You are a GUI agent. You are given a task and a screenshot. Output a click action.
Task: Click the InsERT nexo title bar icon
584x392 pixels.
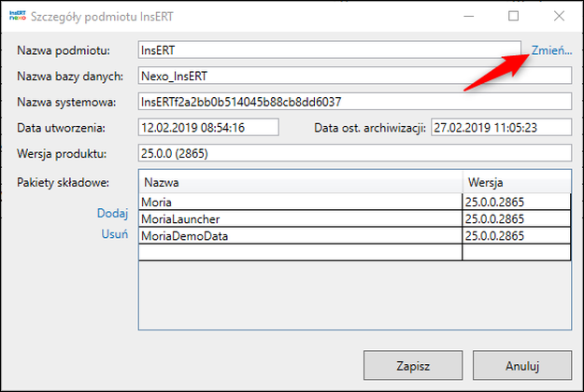(16, 16)
